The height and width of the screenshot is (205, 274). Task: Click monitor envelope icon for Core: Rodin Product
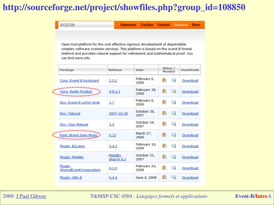(174, 91)
